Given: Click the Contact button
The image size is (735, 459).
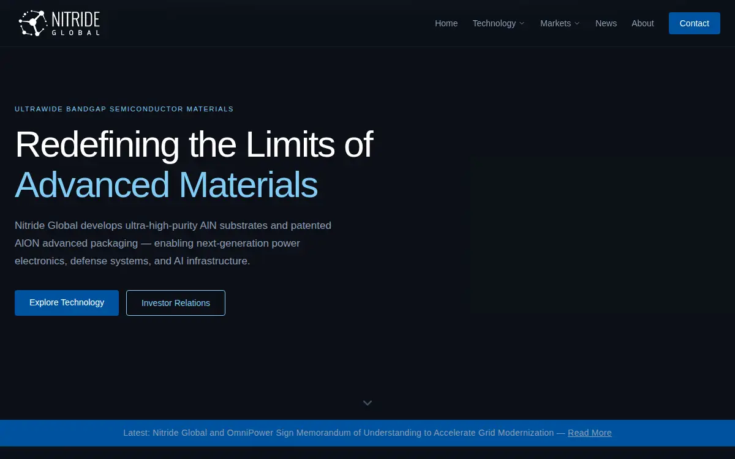Looking at the screenshot, I should 694,23.
